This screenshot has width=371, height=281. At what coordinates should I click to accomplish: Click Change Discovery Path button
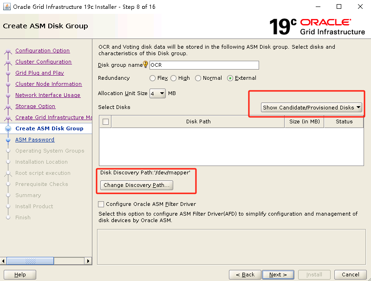pos(137,185)
